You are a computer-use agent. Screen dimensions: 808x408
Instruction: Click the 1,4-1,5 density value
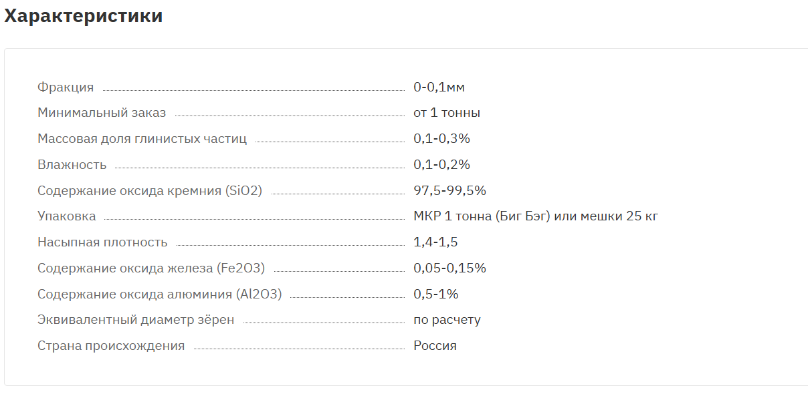click(x=435, y=242)
